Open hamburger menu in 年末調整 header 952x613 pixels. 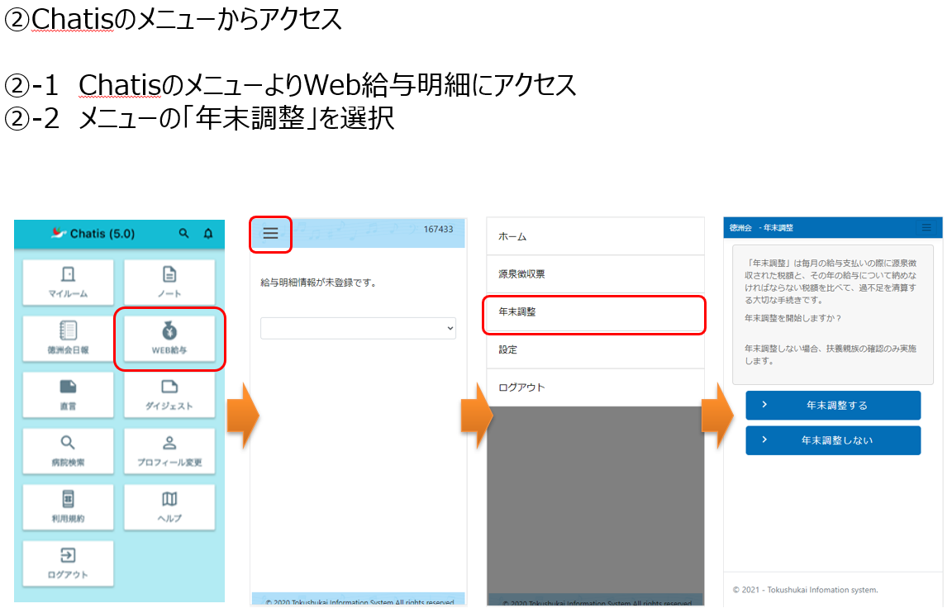pos(926,227)
